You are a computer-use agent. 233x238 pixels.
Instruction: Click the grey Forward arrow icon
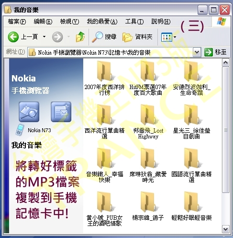click(x=57, y=37)
